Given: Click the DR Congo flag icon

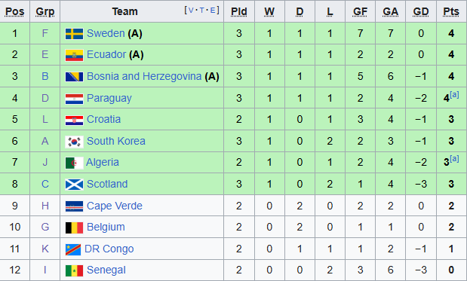Looking at the screenshot, I should tap(73, 249).
